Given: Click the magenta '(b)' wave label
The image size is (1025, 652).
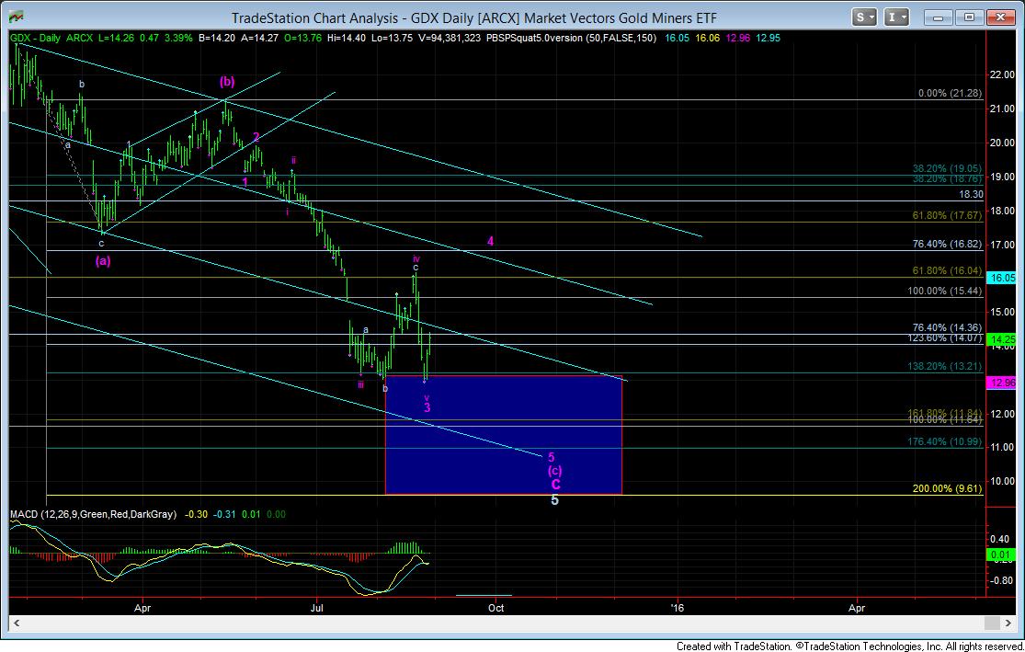Looking at the screenshot, I should pyautogui.click(x=227, y=82).
